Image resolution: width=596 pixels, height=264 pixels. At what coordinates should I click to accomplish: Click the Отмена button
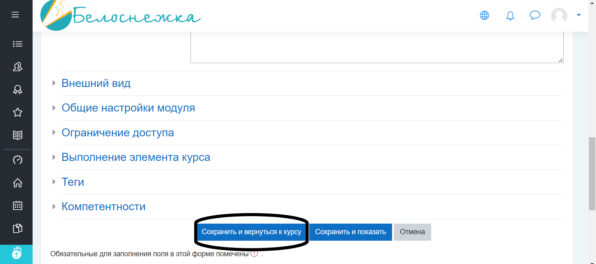(x=412, y=232)
